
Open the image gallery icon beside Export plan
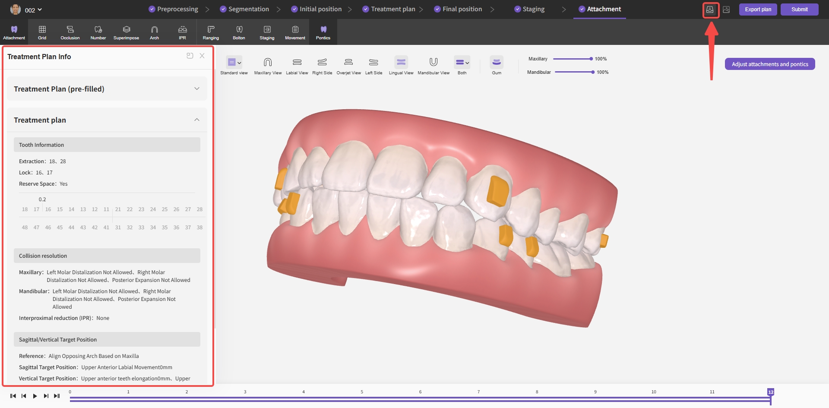coord(726,9)
